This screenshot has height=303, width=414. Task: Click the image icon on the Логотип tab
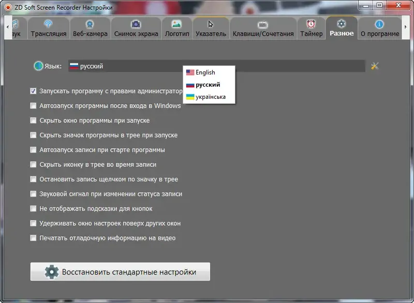[x=176, y=24]
